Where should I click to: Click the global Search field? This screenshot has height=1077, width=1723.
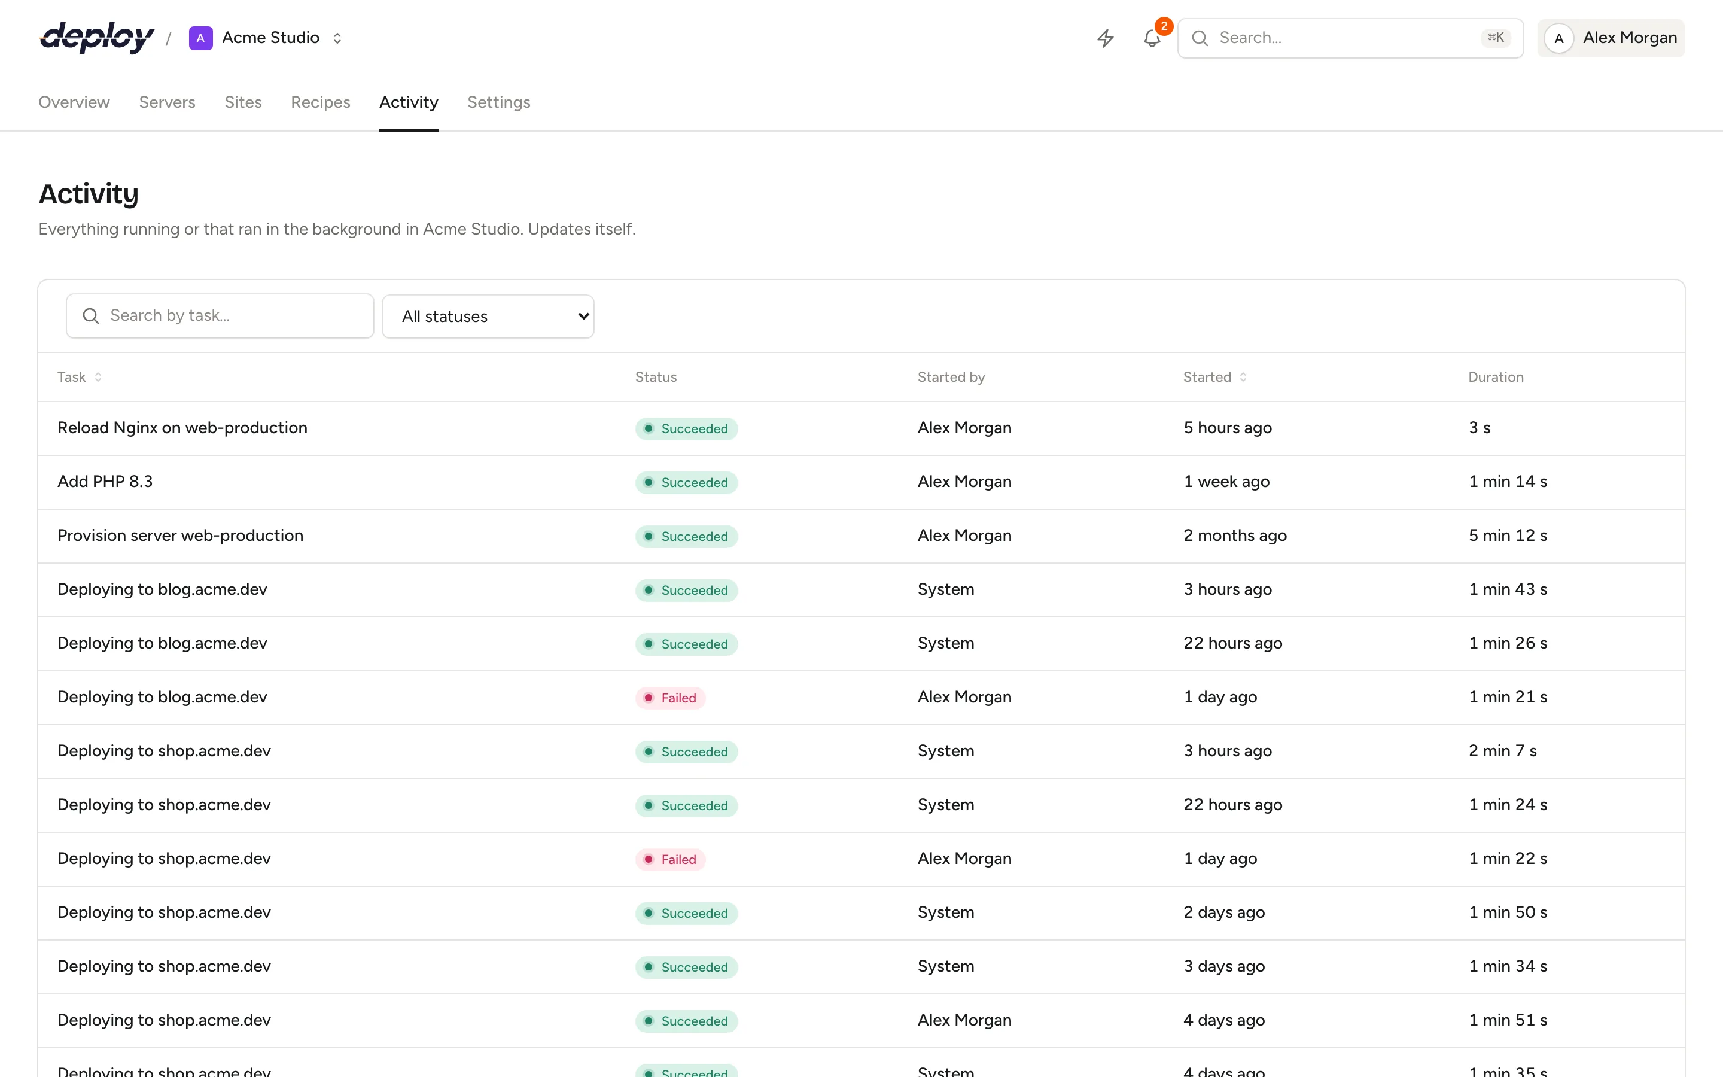[x=1350, y=38]
